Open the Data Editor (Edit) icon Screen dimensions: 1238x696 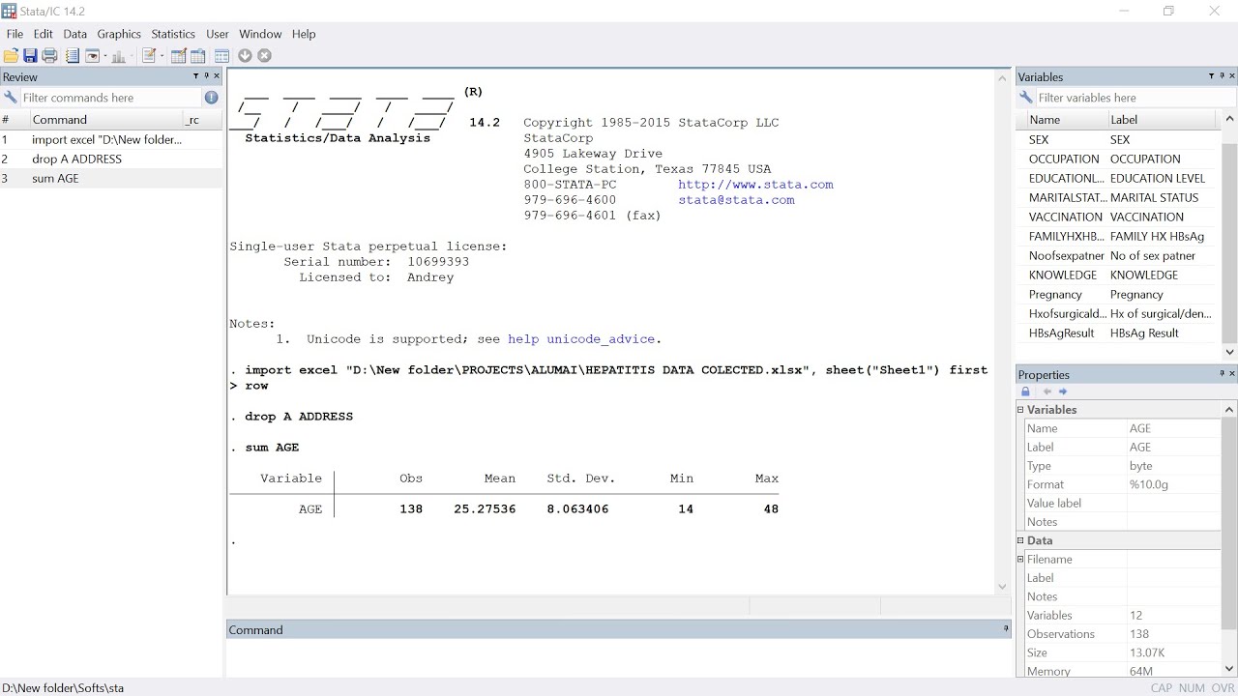point(178,56)
